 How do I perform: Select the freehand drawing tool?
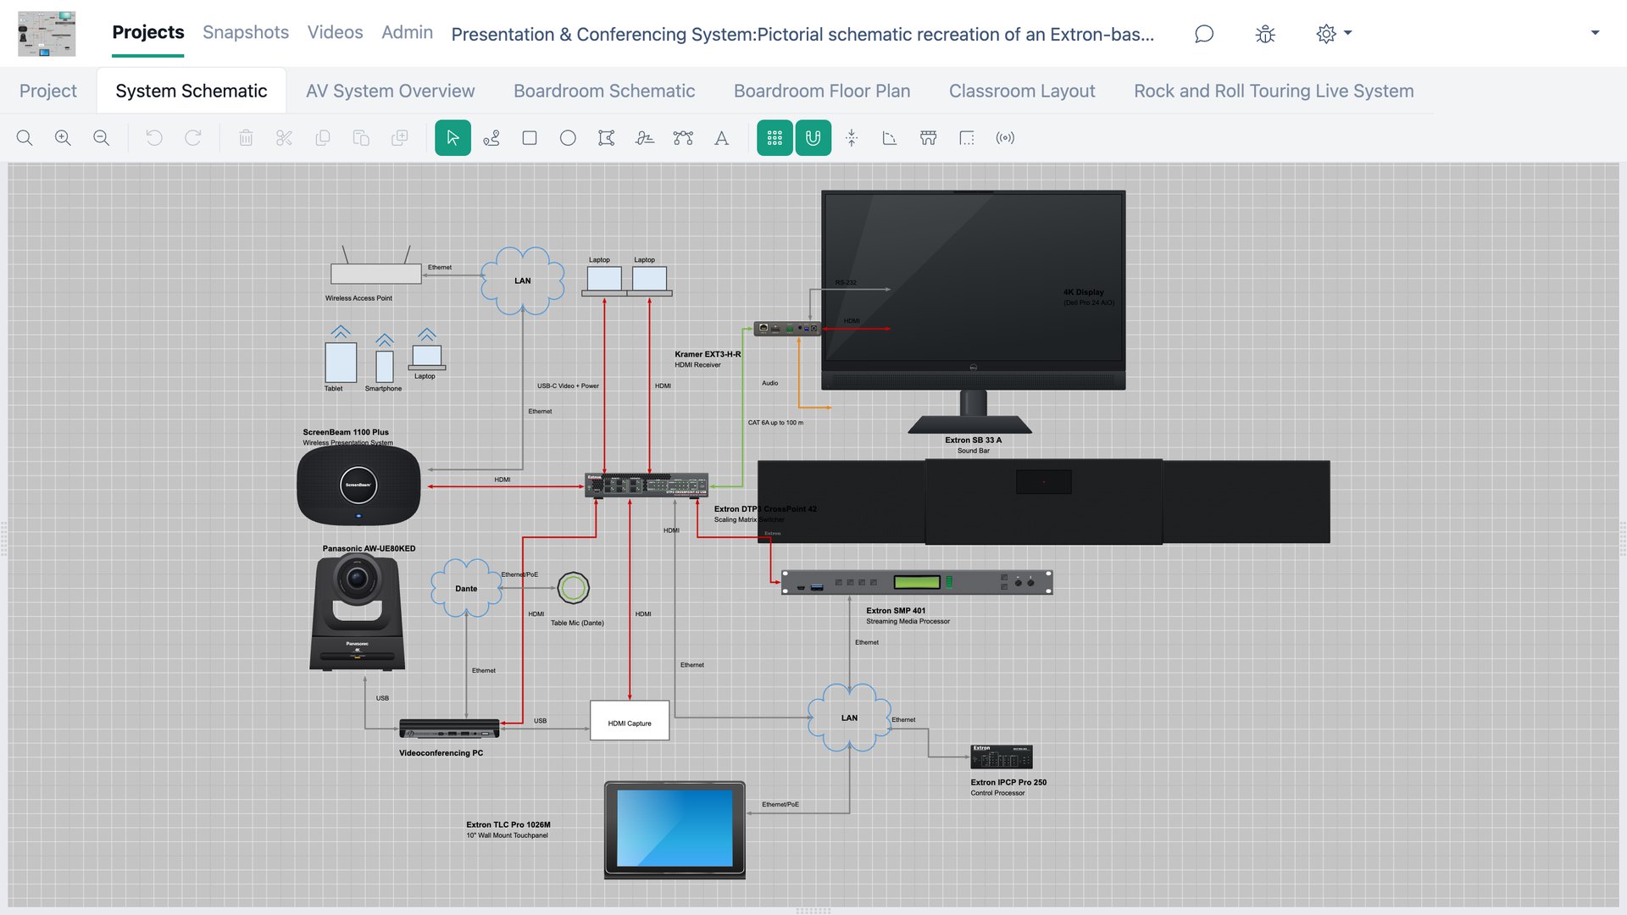(645, 138)
